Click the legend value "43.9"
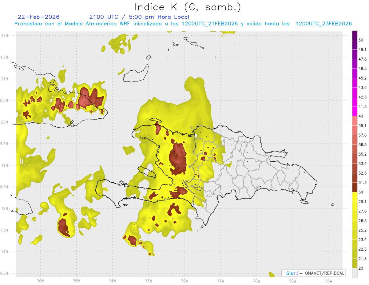Screen dimensions: 369x285 click(363, 88)
